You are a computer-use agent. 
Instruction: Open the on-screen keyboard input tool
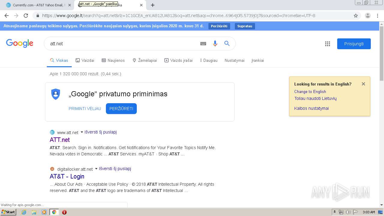(203, 43)
